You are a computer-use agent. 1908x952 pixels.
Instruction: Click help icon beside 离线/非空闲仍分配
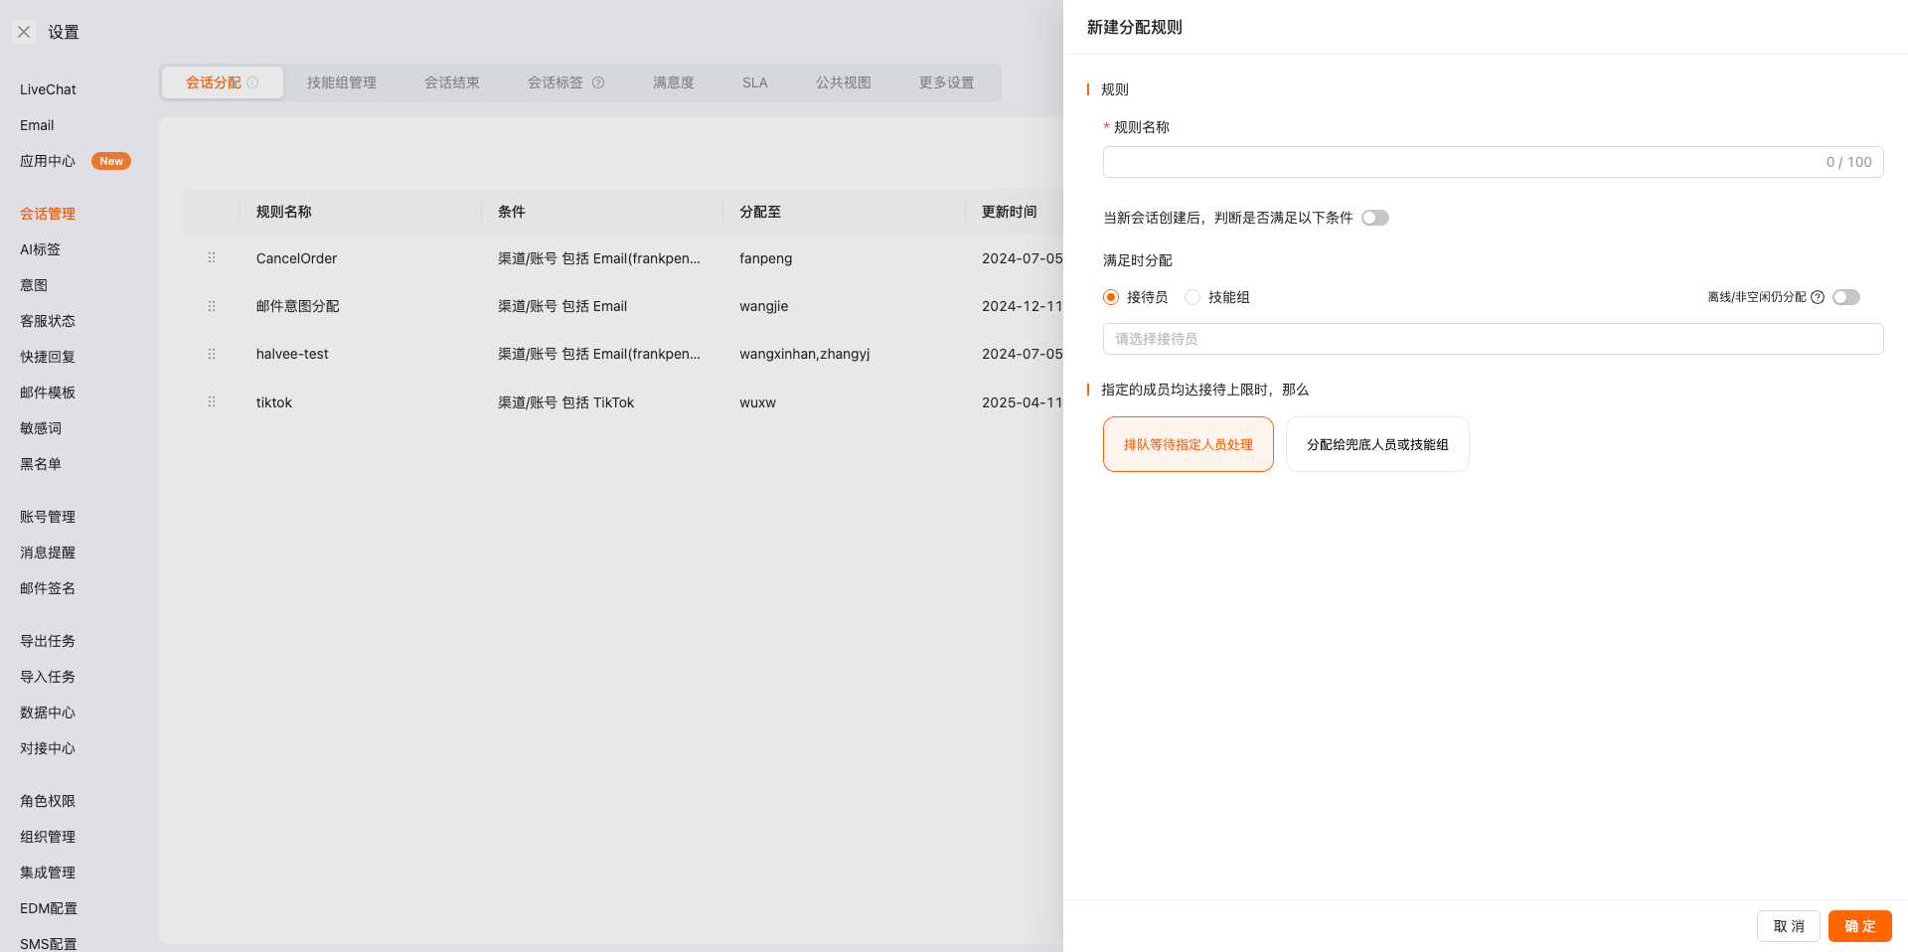[1818, 297]
